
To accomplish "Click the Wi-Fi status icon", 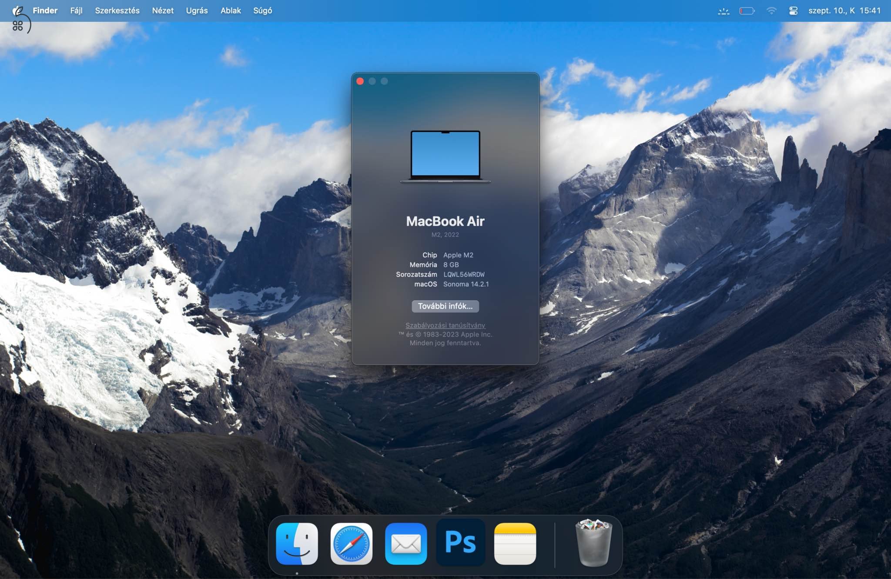I will 771,11.
